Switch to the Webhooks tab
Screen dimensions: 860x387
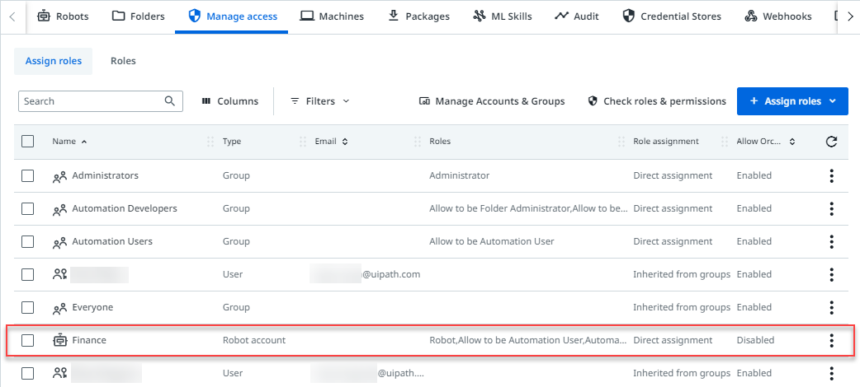777,16
